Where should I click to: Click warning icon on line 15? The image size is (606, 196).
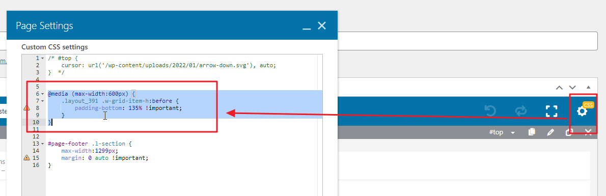26,158
